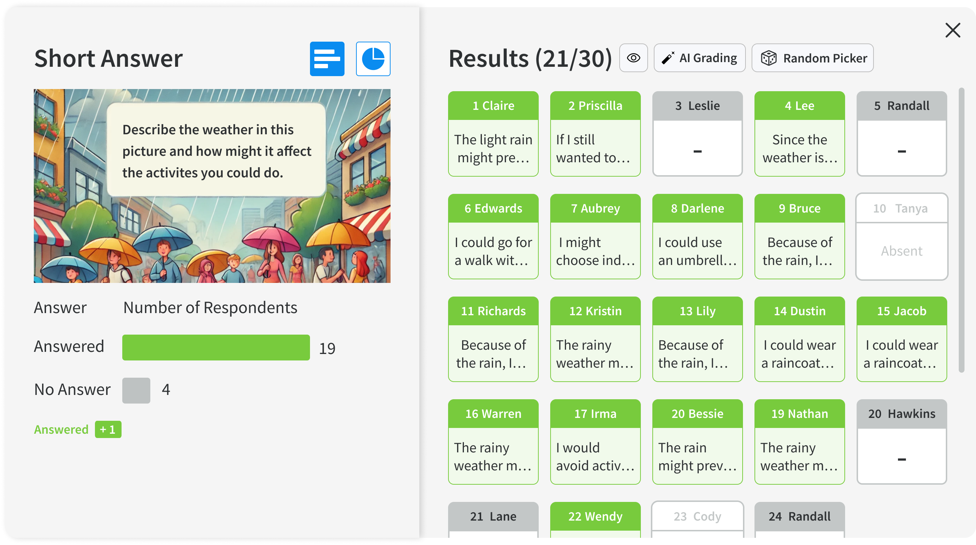This screenshot has width=976, height=545.
Task: Expand Irma's truncated response
Action: pyautogui.click(x=595, y=456)
